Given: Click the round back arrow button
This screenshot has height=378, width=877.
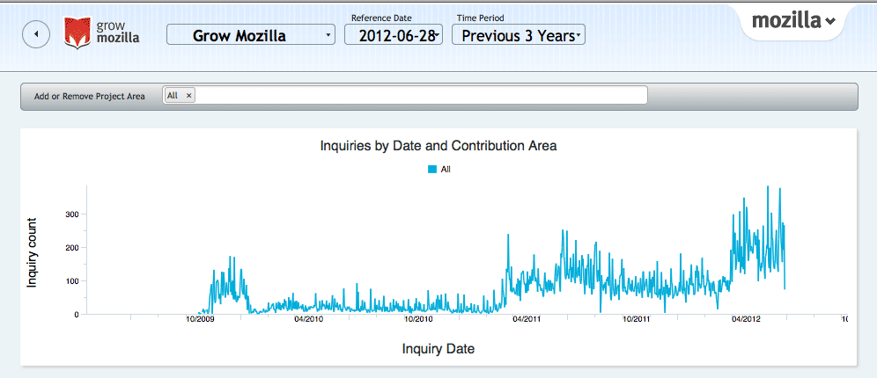Looking at the screenshot, I should 36,34.
